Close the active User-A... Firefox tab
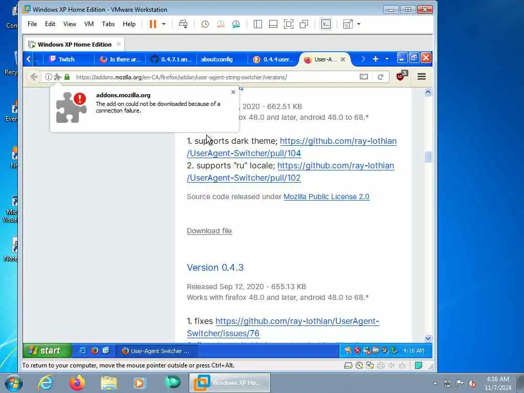The image size is (524, 393). [343, 59]
